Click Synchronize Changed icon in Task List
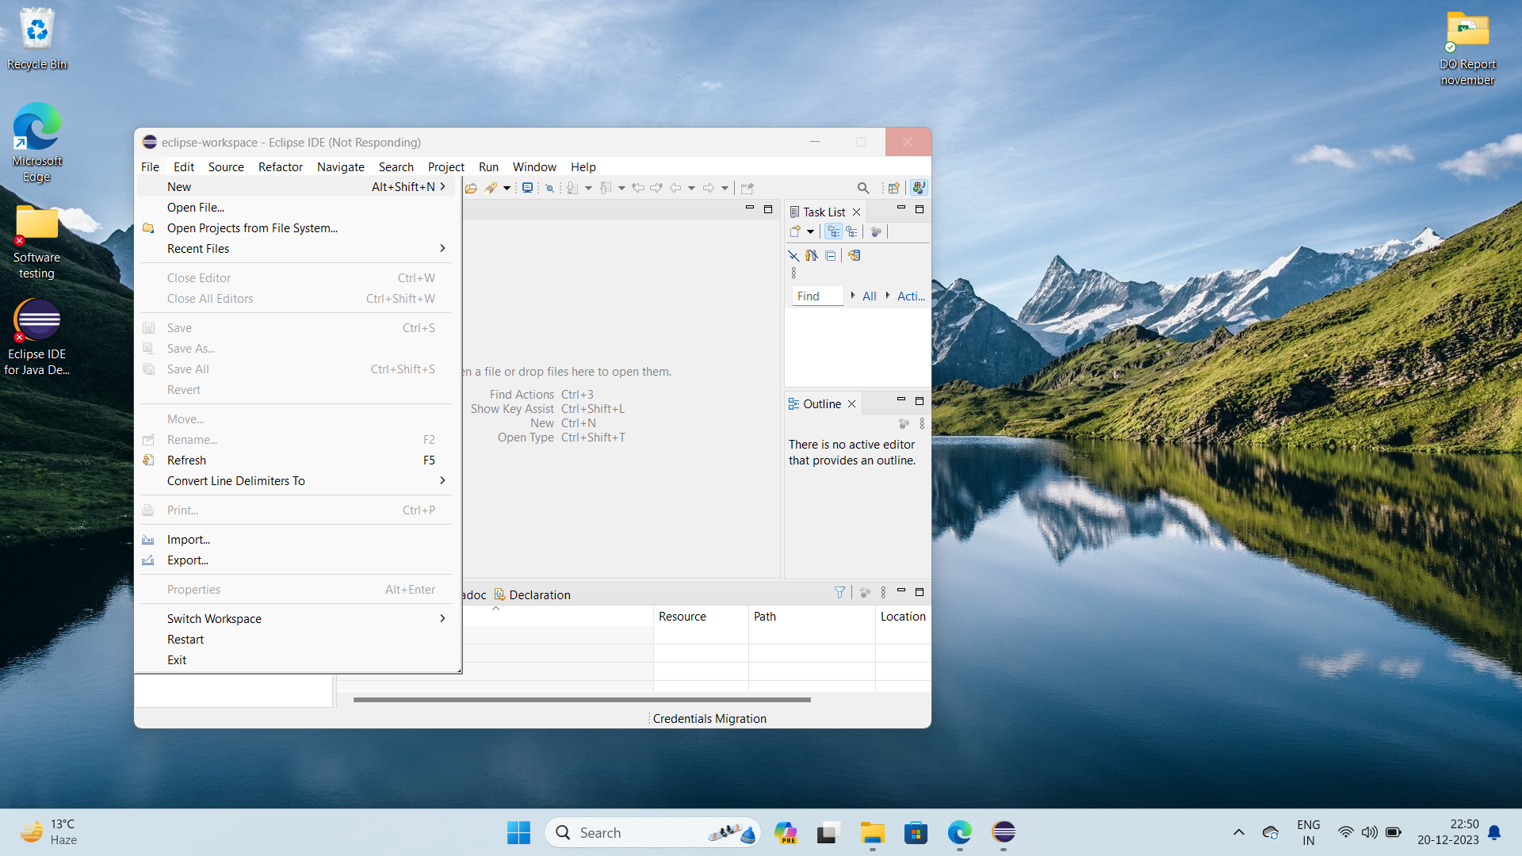This screenshot has width=1522, height=856. [854, 255]
